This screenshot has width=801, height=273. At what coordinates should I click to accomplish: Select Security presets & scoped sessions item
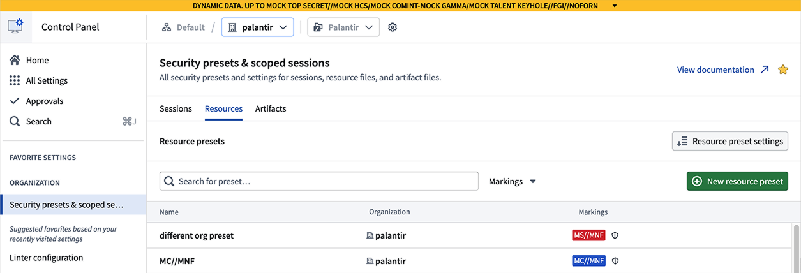pos(73,205)
